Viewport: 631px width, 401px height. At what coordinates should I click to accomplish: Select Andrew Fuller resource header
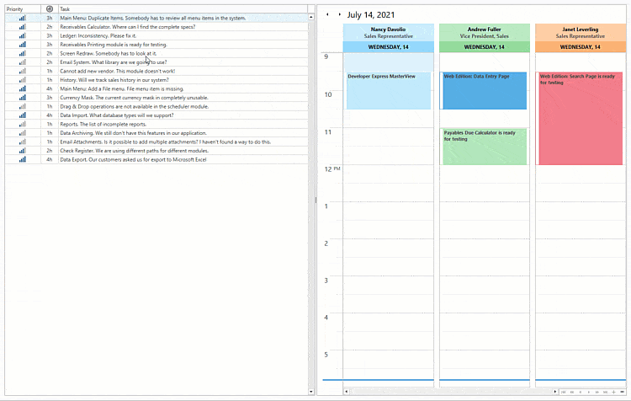pyautogui.click(x=484, y=33)
